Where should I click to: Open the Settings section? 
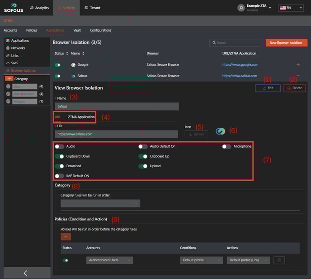tap(66, 8)
